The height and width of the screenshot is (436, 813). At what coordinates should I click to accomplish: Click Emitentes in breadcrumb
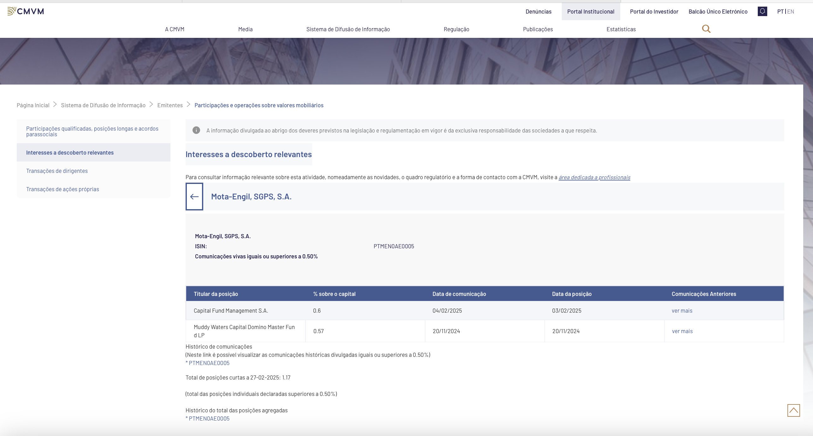(x=170, y=105)
